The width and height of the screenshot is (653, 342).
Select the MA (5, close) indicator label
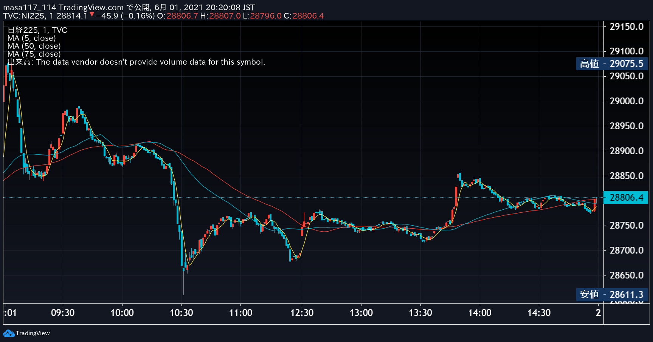coord(32,38)
